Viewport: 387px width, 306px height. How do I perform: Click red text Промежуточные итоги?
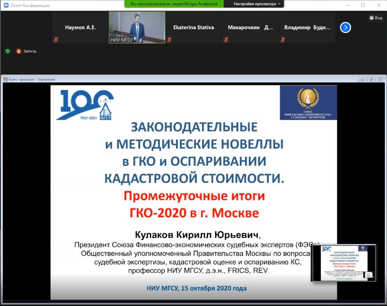[194, 196]
